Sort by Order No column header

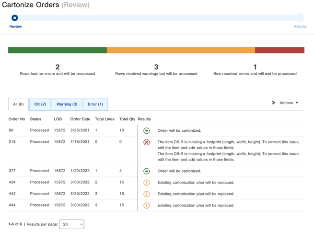tap(17, 119)
